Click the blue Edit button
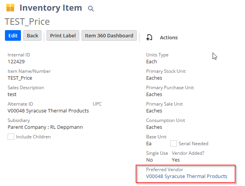The width and height of the screenshot is (245, 186). click(x=13, y=35)
